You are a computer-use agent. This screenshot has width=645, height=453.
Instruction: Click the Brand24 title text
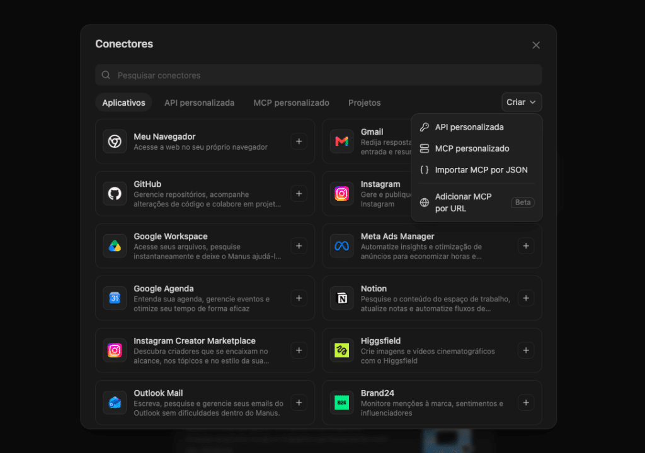(377, 393)
